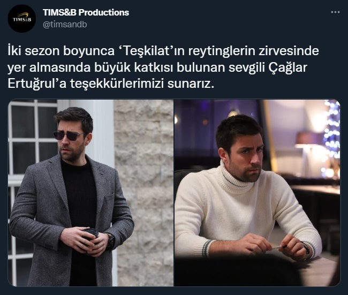The image size is (348, 295).
Task: Click the tweet line starting "İki sezon boyunca"
Action: pyautogui.click(x=163, y=51)
